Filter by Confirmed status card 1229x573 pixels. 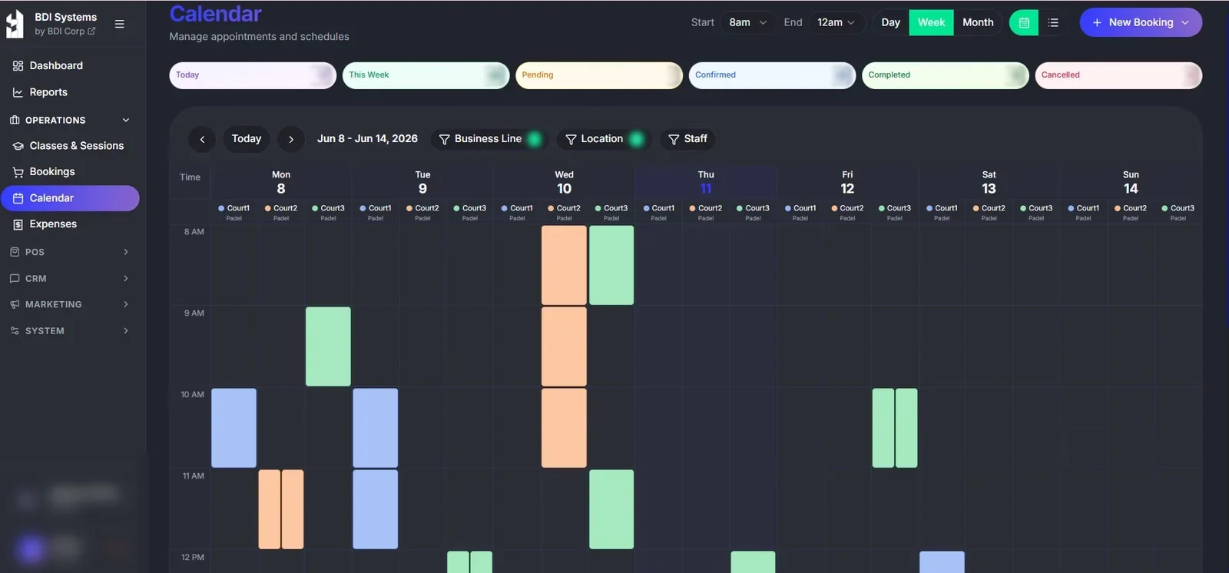pyautogui.click(x=772, y=75)
